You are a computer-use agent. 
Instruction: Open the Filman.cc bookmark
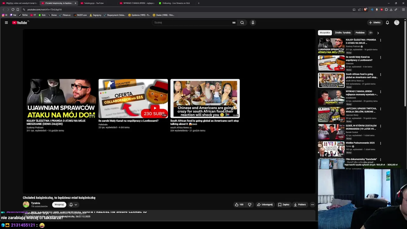point(65,15)
